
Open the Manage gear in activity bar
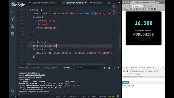(13, 91)
